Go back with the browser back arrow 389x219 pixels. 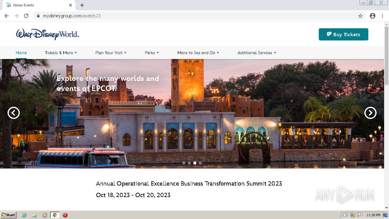7,16
